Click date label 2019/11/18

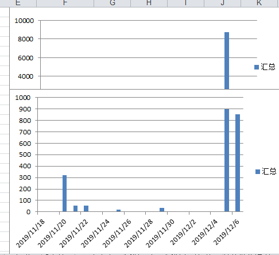tap(30, 234)
